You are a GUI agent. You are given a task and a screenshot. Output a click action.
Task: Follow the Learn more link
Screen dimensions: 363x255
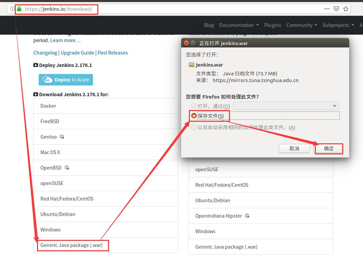tap(65, 40)
